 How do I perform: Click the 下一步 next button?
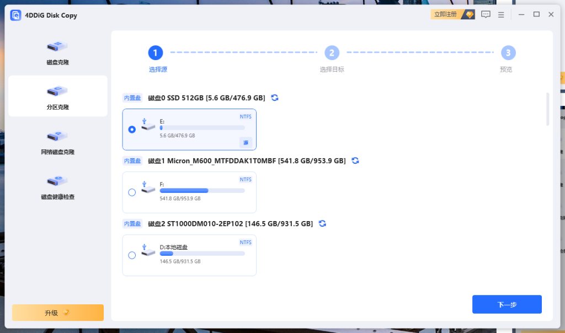[x=507, y=304]
